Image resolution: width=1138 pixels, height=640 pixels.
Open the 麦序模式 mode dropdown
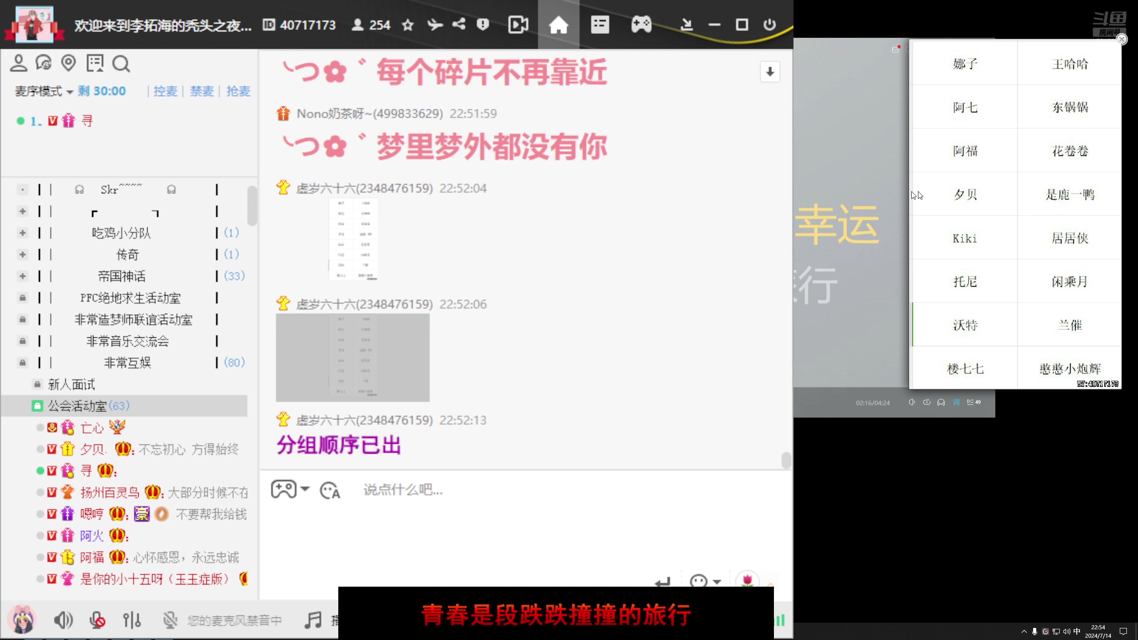pos(44,92)
